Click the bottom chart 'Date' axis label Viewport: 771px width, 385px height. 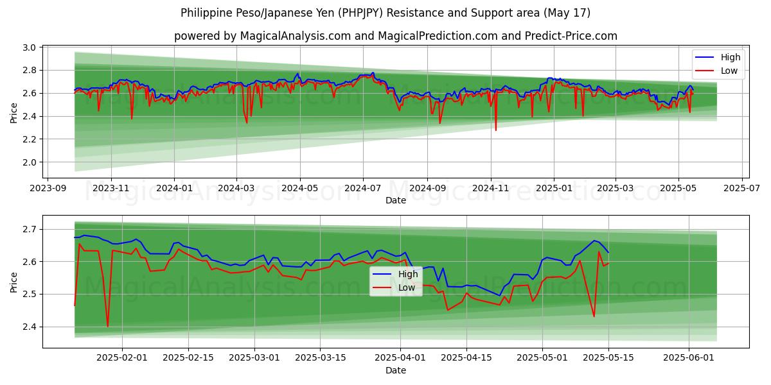396,370
